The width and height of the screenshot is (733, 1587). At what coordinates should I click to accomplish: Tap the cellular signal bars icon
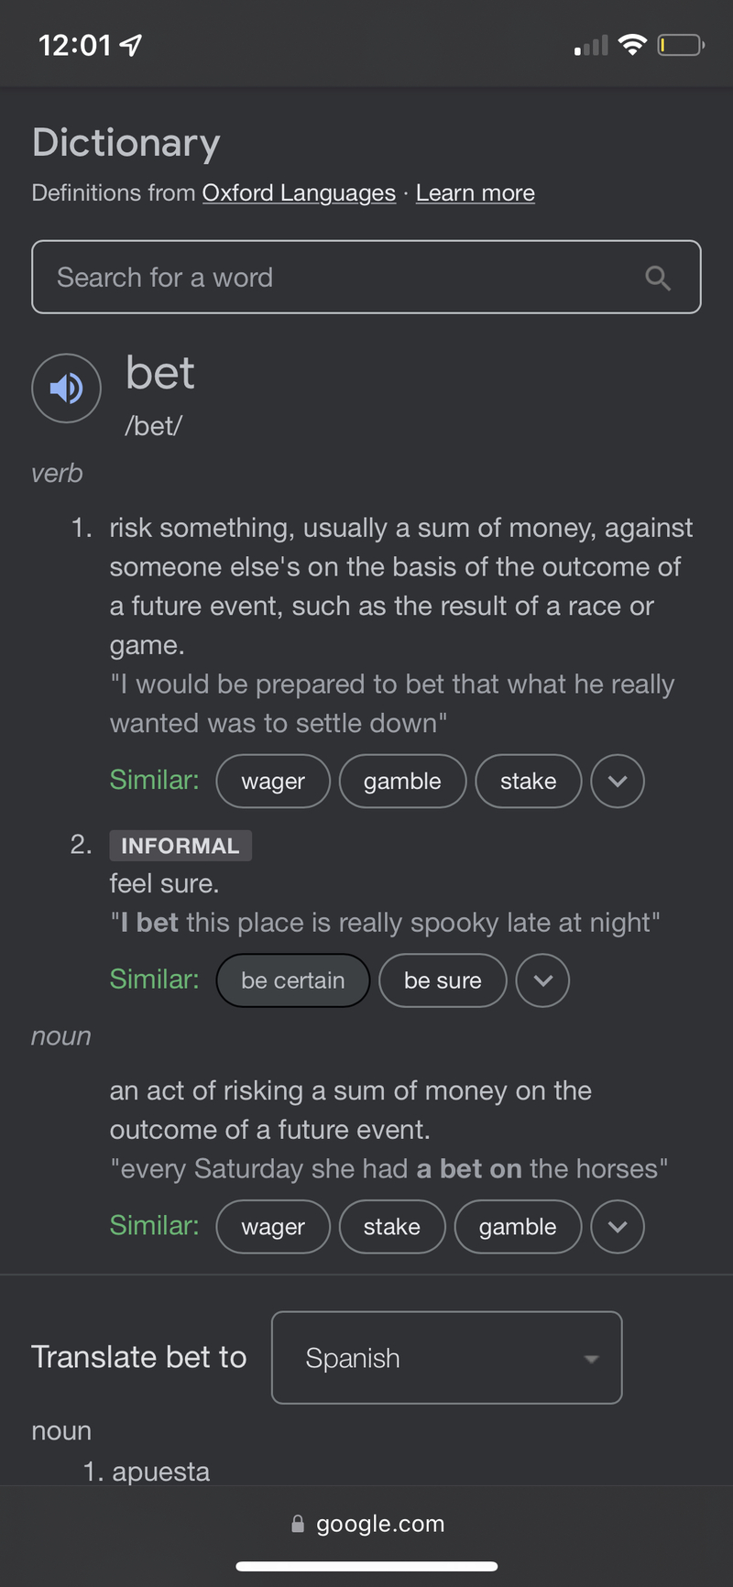pos(591,46)
